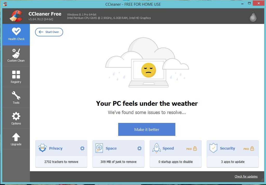
Task: Click the Space hard-disk icon
Action: pos(99,148)
